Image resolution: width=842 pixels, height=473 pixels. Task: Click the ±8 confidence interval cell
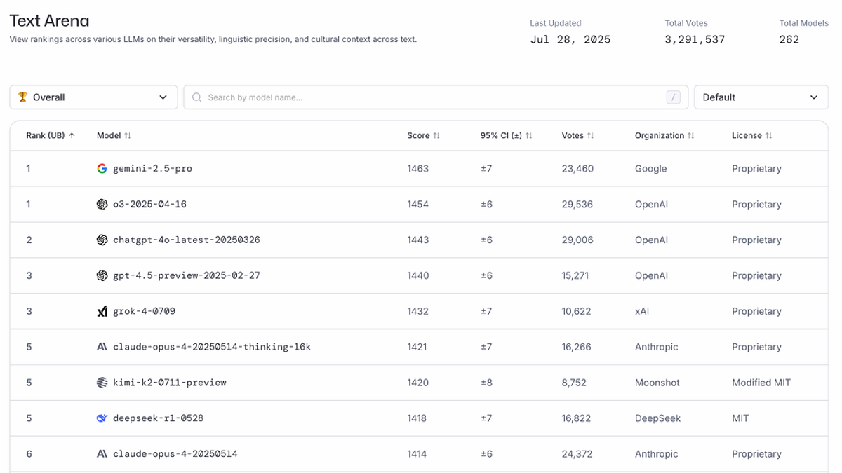[486, 383]
